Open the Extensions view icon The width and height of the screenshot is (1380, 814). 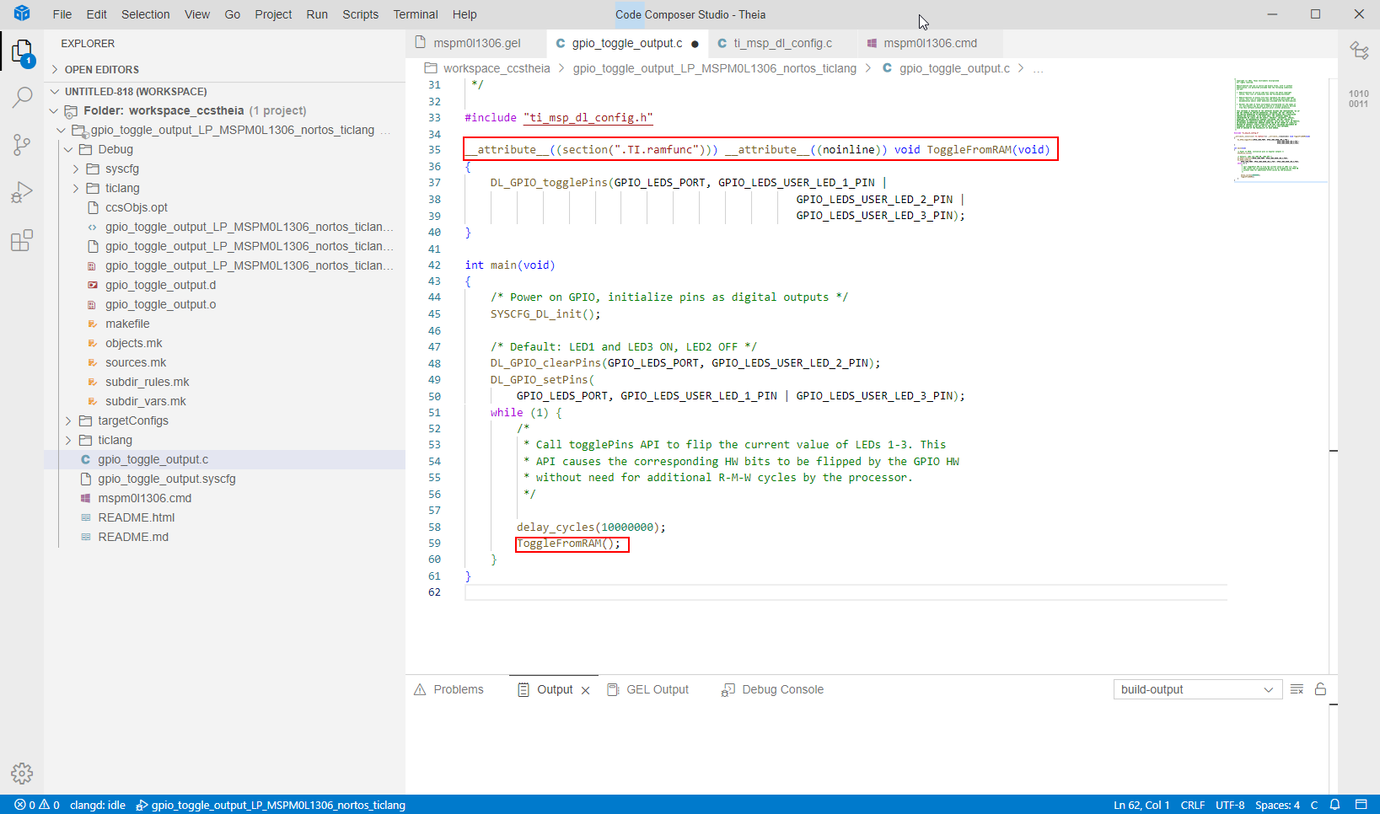[x=22, y=241]
